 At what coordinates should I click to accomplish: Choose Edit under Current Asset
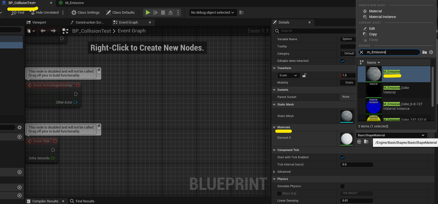coord(372,29)
